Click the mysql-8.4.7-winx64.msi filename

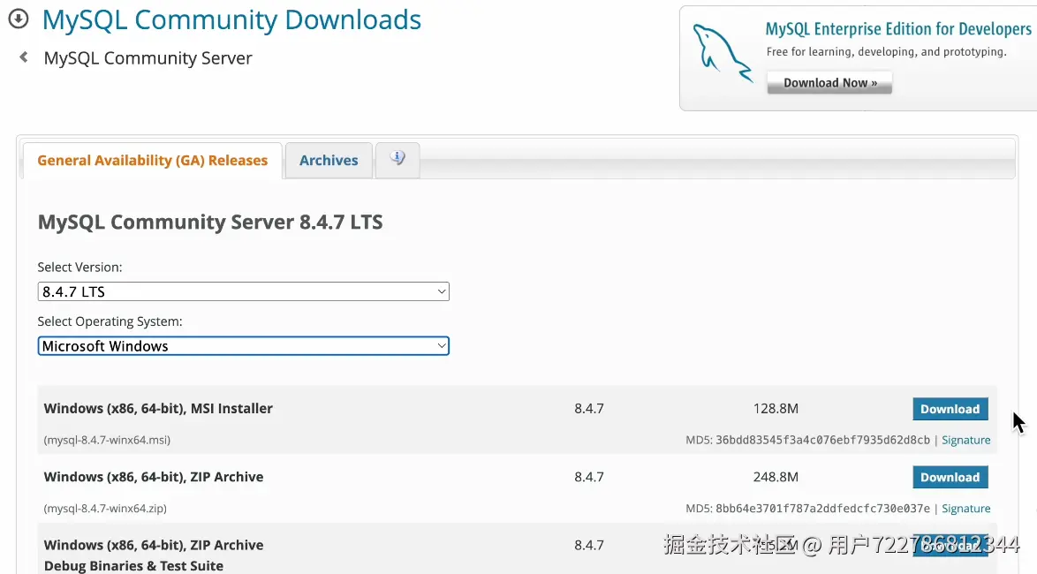point(107,440)
